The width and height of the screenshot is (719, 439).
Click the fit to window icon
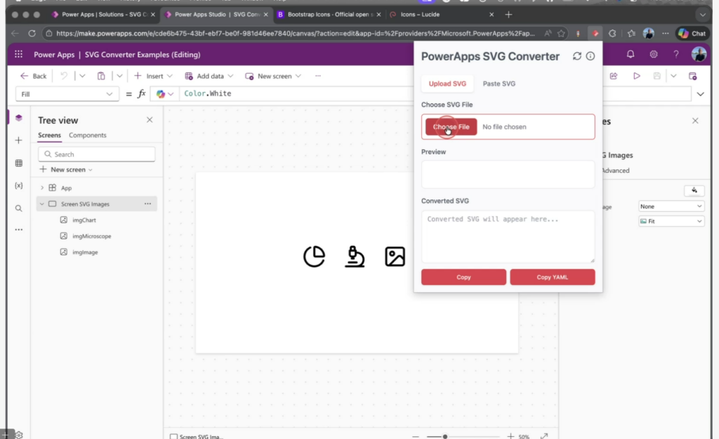tap(544, 435)
